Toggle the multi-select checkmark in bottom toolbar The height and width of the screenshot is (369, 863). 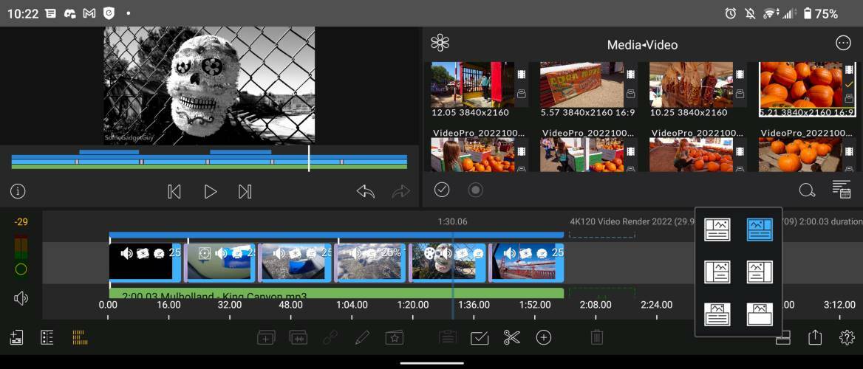(480, 337)
